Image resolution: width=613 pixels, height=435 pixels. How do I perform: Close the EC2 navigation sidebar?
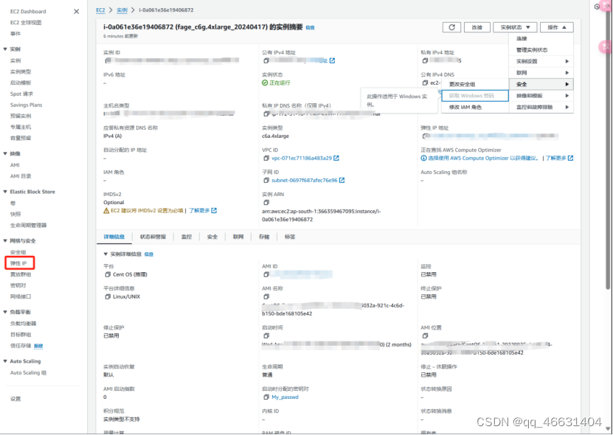76,11
